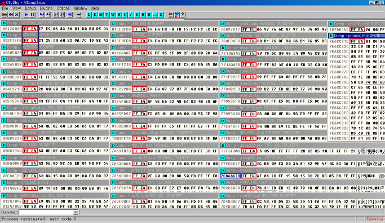
Task: Click the Go to address icon
Action: point(79,15)
